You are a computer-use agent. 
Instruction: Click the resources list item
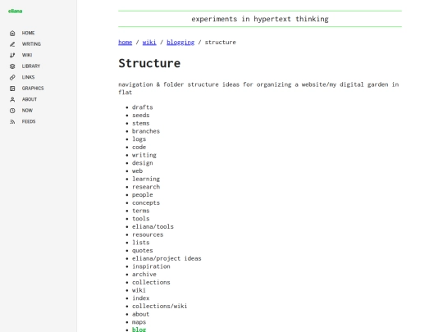(x=148, y=234)
